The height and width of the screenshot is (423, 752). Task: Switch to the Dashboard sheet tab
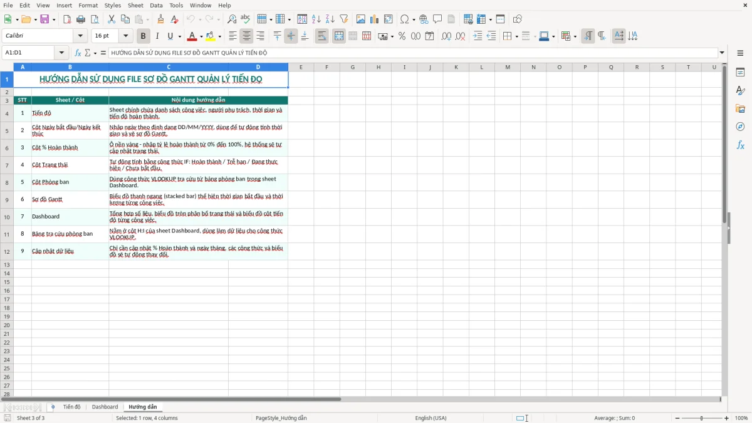pyautogui.click(x=105, y=407)
